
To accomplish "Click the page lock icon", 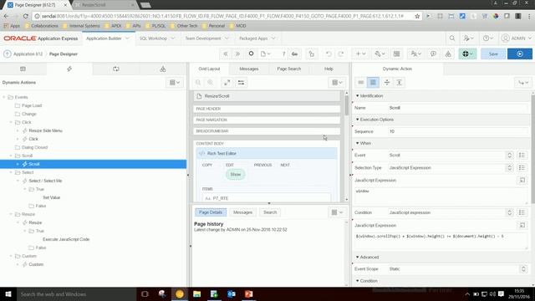I will [311, 54].
